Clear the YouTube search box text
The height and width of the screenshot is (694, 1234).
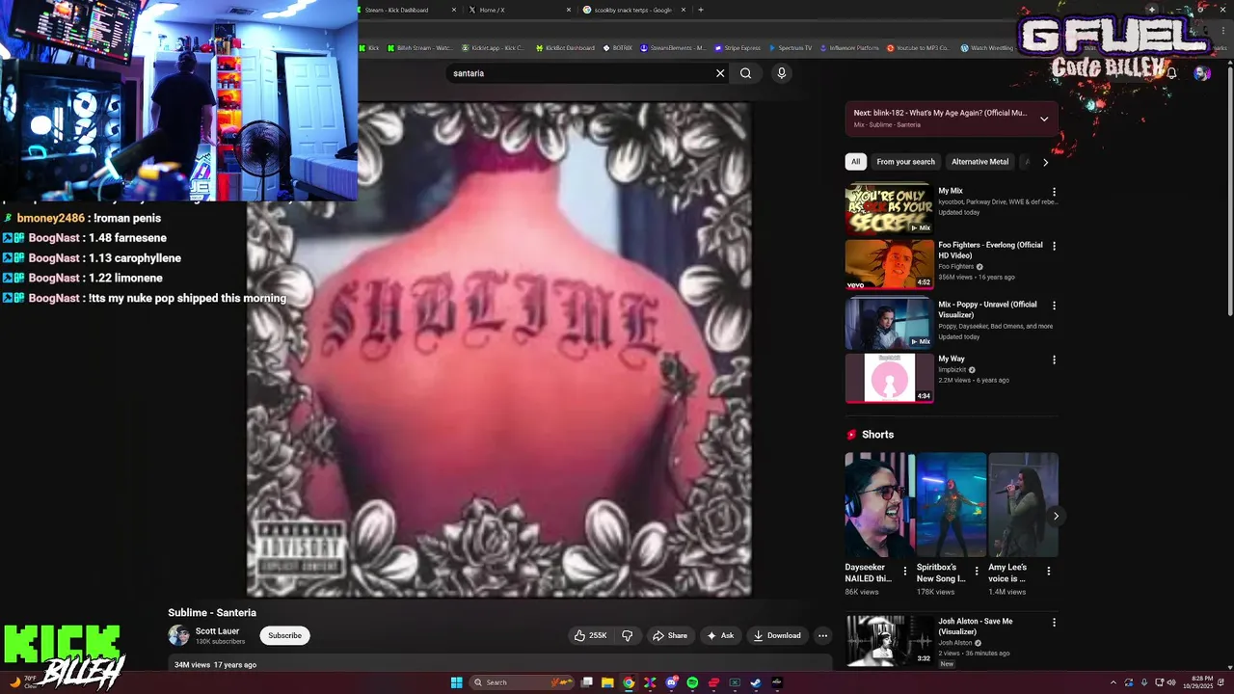coord(720,73)
